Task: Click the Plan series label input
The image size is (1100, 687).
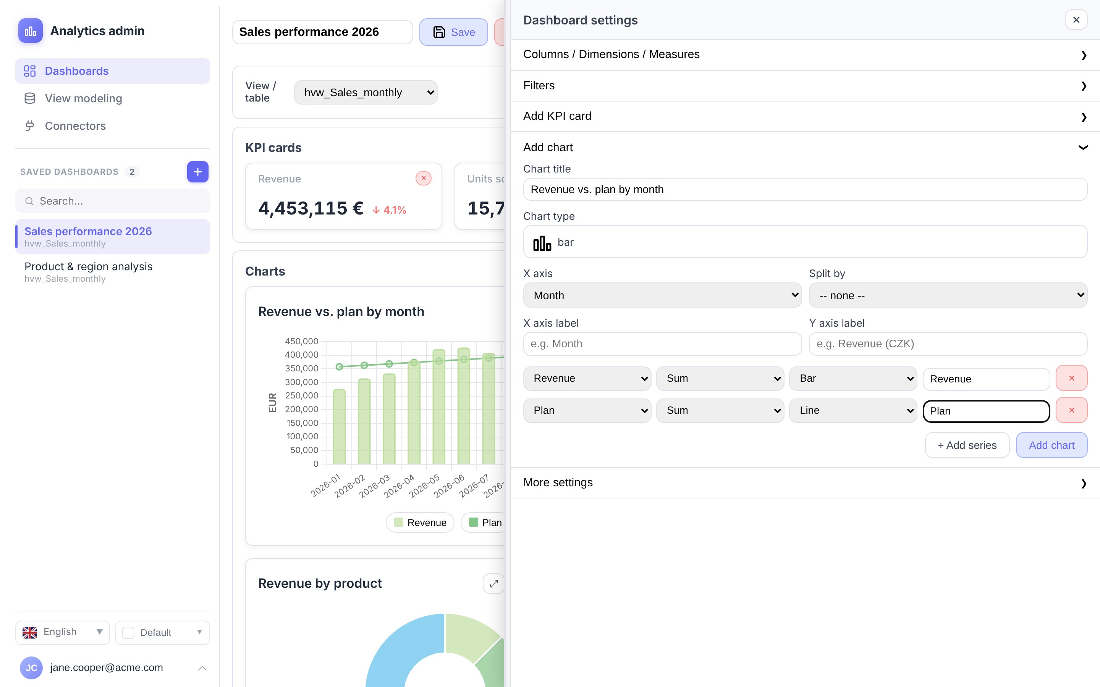Action: [x=986, y=411]
